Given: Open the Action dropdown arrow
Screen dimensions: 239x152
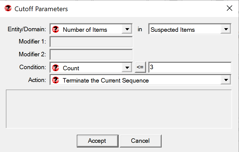Looking at the screenshot, I should (226, 80).
